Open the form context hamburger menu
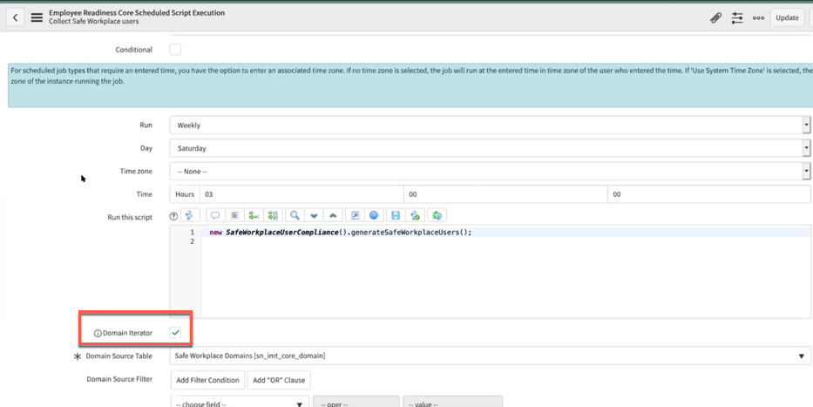This screenshot has width=813, height=407. coord(37,17)
